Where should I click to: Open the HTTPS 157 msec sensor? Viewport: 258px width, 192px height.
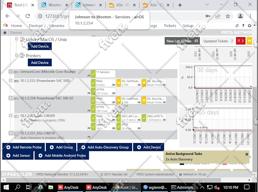(103, 91)
